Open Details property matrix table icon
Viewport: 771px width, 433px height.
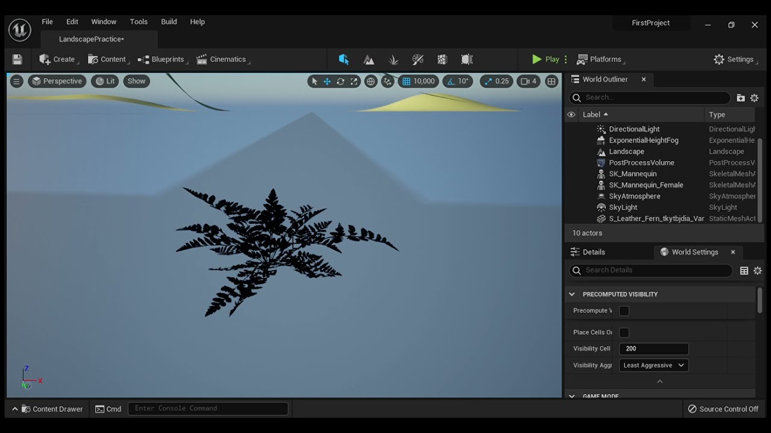click(x=744, y=271)
